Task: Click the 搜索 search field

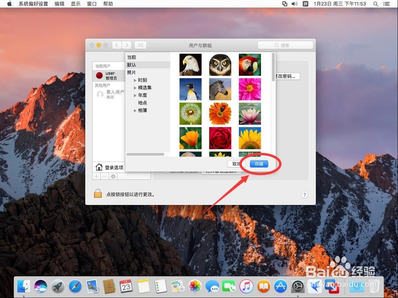Action: pos(285,45)
